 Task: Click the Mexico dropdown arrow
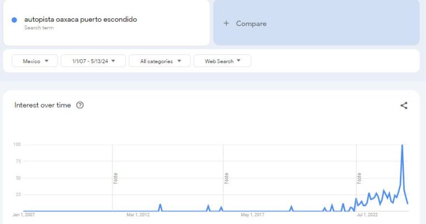[x=47, y=61]
